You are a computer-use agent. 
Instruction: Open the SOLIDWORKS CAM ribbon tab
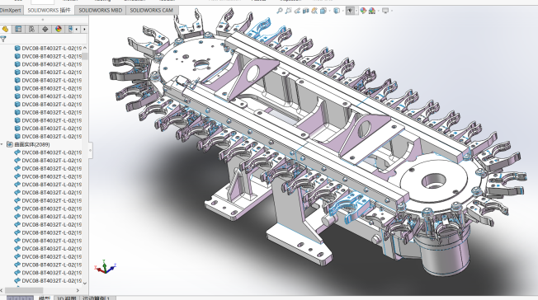click(x=152, y=10)
